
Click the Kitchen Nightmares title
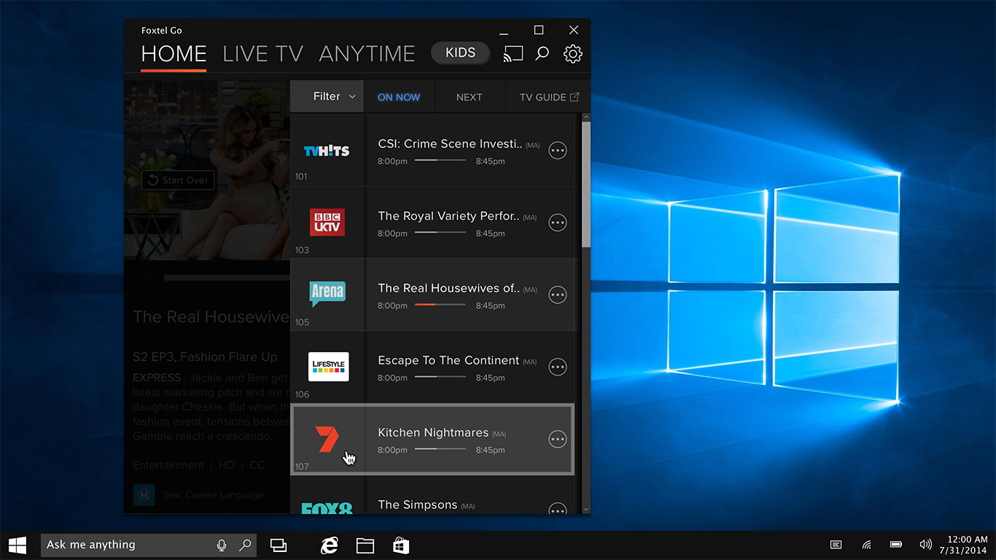[433, 432]
